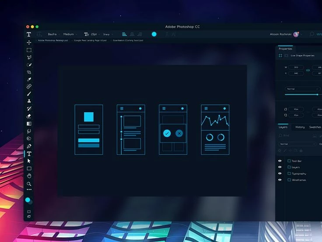Select the Eraser tool

pyautogui.click(x=29, y=116)
